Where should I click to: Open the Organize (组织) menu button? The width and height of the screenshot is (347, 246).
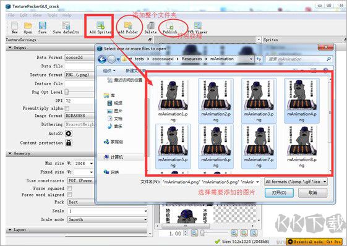tap(109, 70)
